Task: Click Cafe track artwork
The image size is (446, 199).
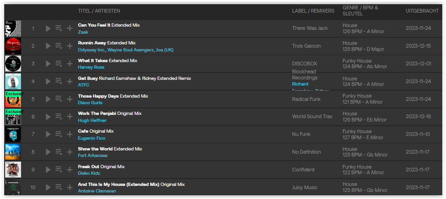Action: tap(13, 134)
